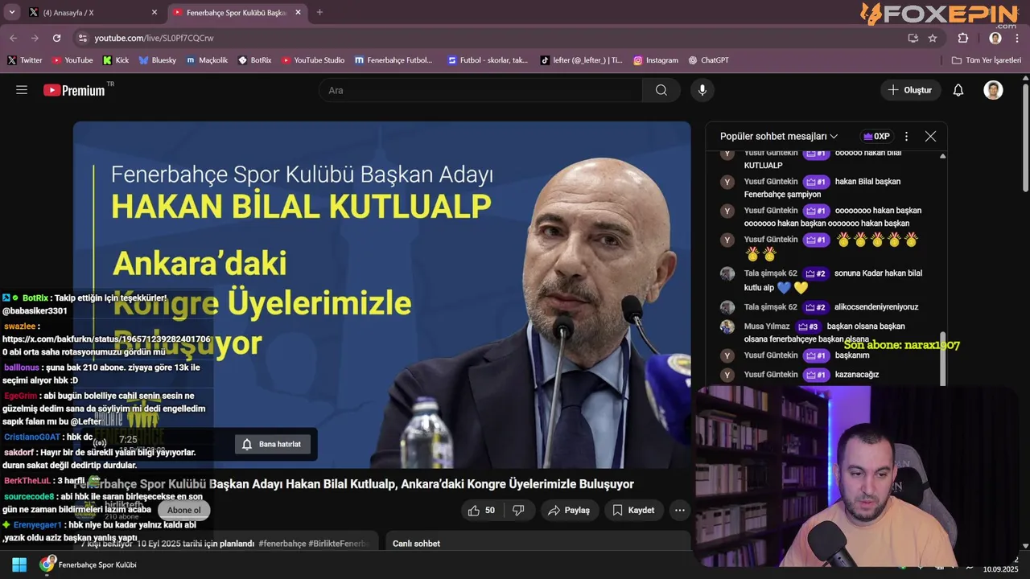
Task: Close the Fenerbahçe Spor Kulübü tab
Action: click(298, 12)
